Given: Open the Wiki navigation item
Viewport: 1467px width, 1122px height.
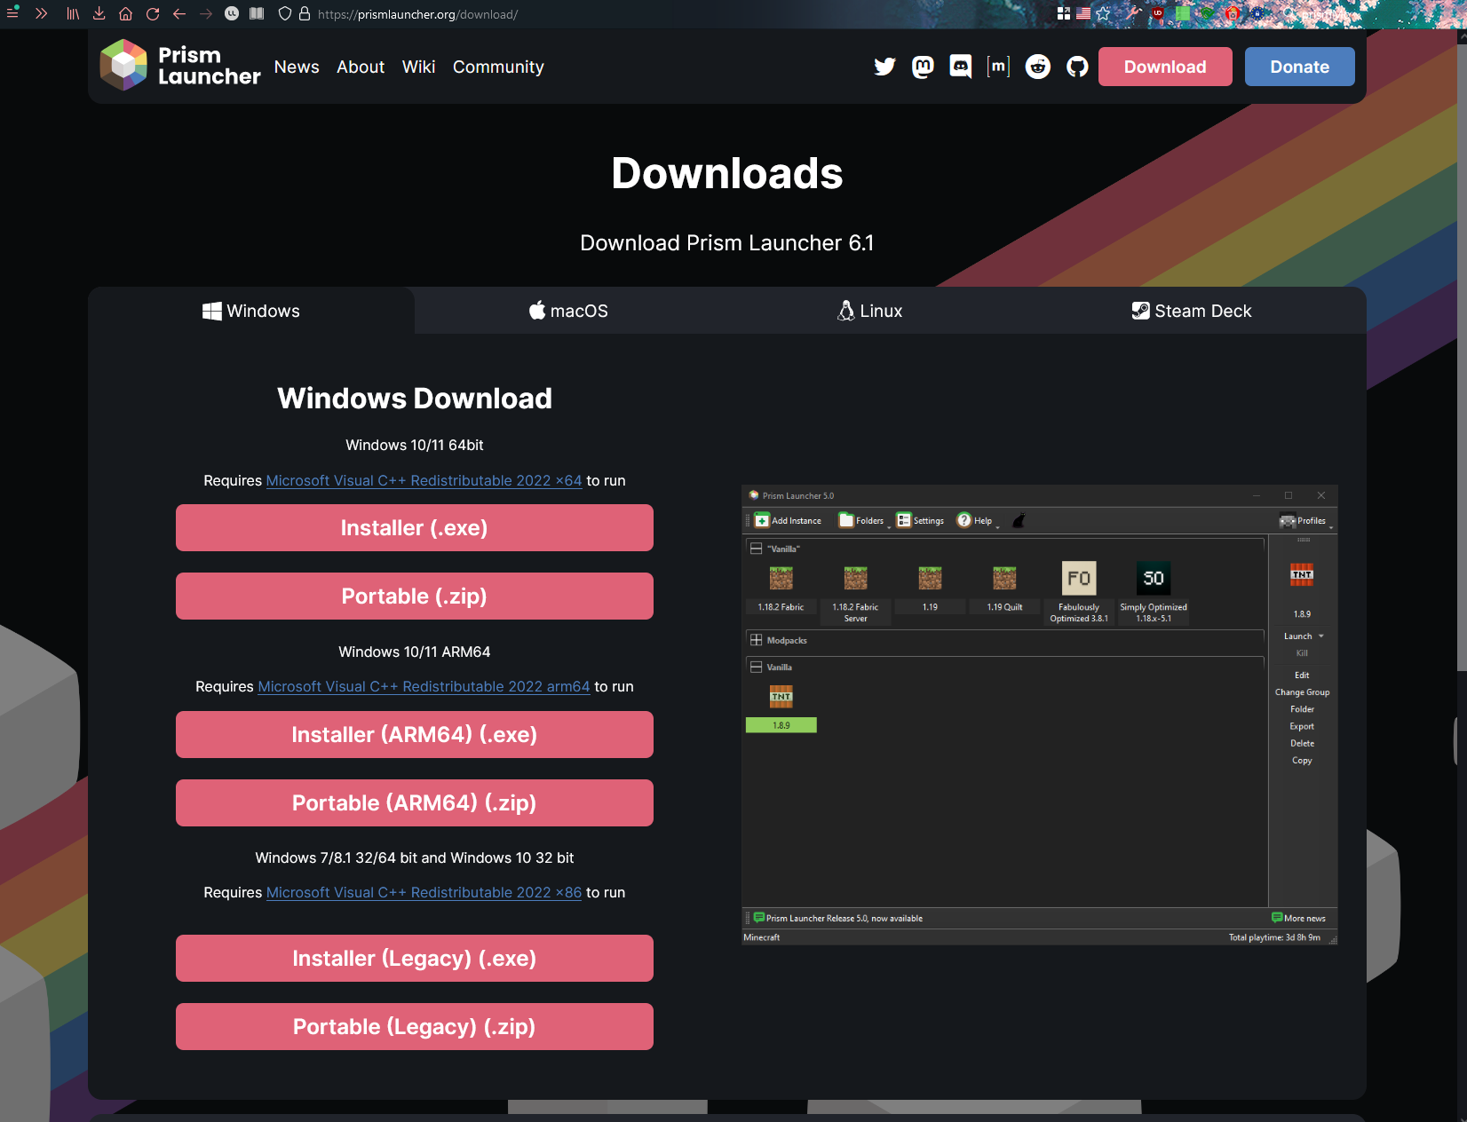Looking at the screenshot, I should click(x=418, y=67).
